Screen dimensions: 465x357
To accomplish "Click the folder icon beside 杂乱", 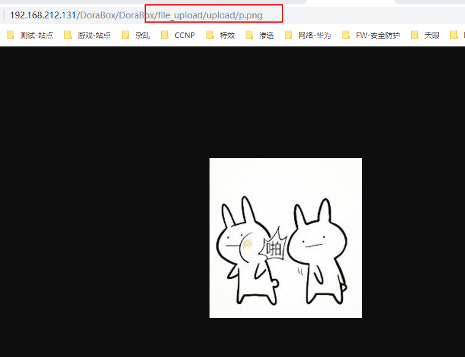I will (x=126, y=35).
